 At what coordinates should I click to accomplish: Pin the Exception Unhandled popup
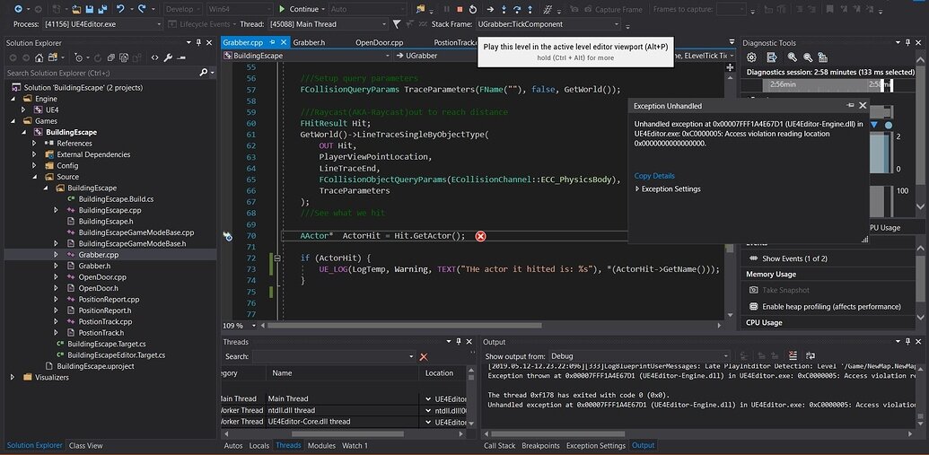pos(848,105)
